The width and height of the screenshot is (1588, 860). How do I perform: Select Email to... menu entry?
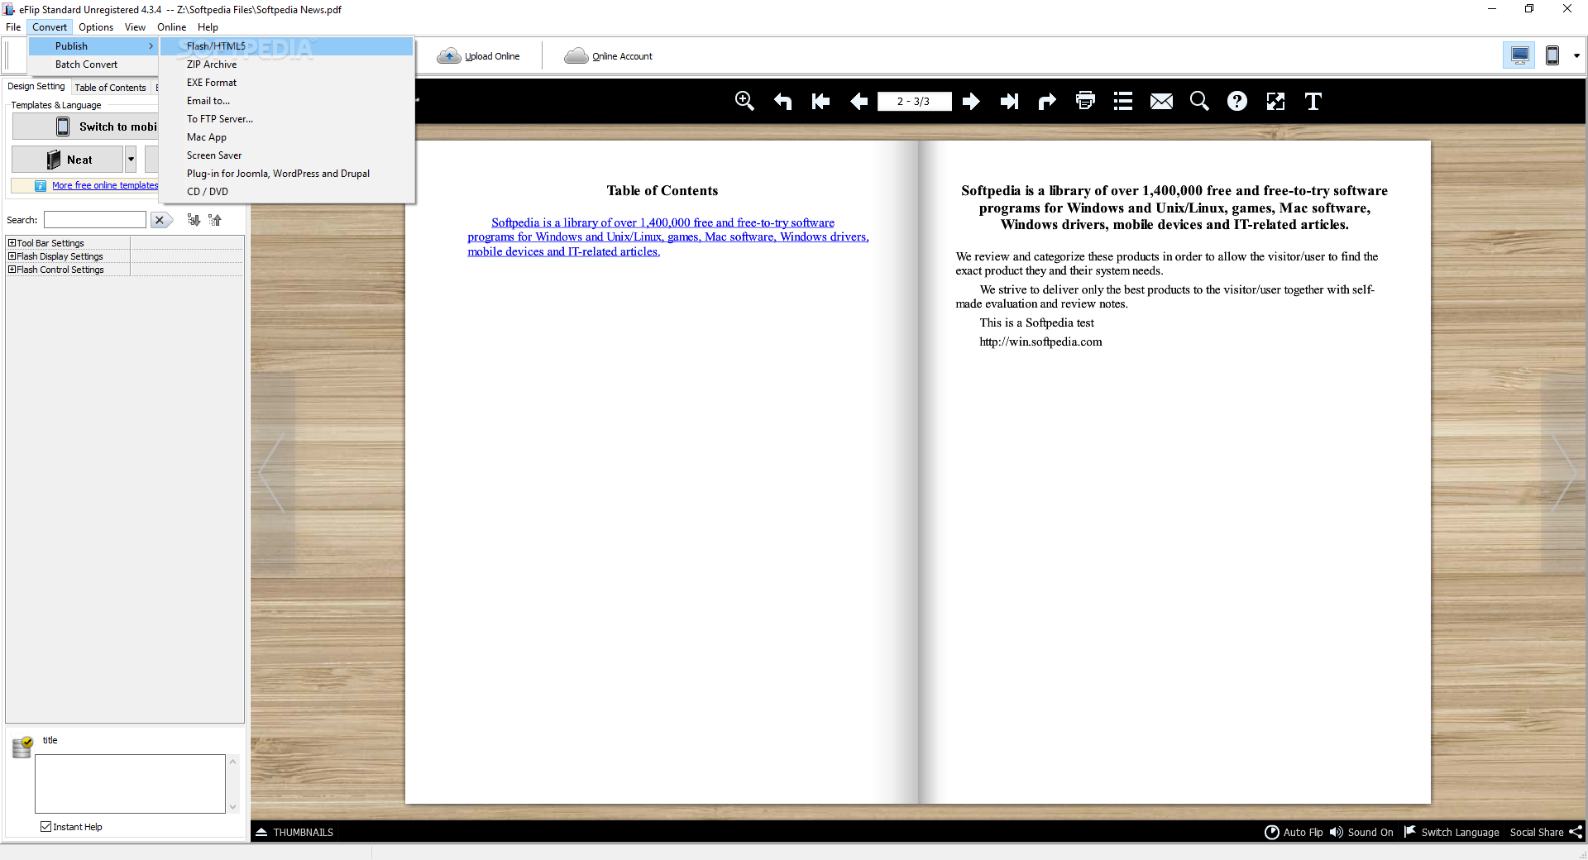point(286,101)
